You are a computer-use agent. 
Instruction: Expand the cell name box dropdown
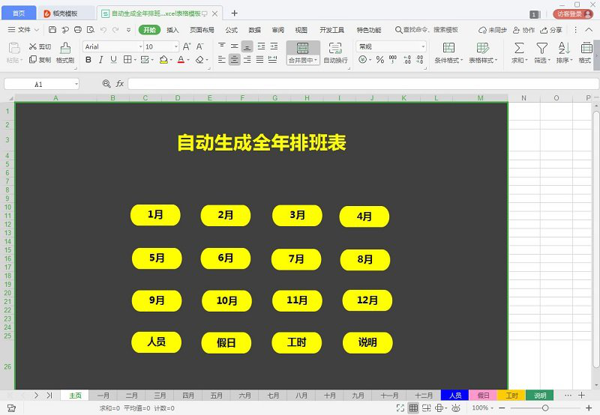pos(76,84)
